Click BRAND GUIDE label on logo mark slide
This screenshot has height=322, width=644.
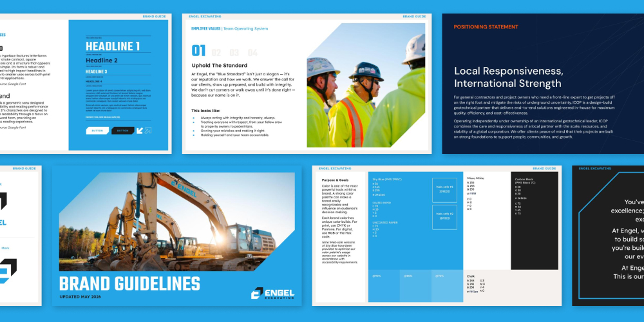tap(24, 168)
